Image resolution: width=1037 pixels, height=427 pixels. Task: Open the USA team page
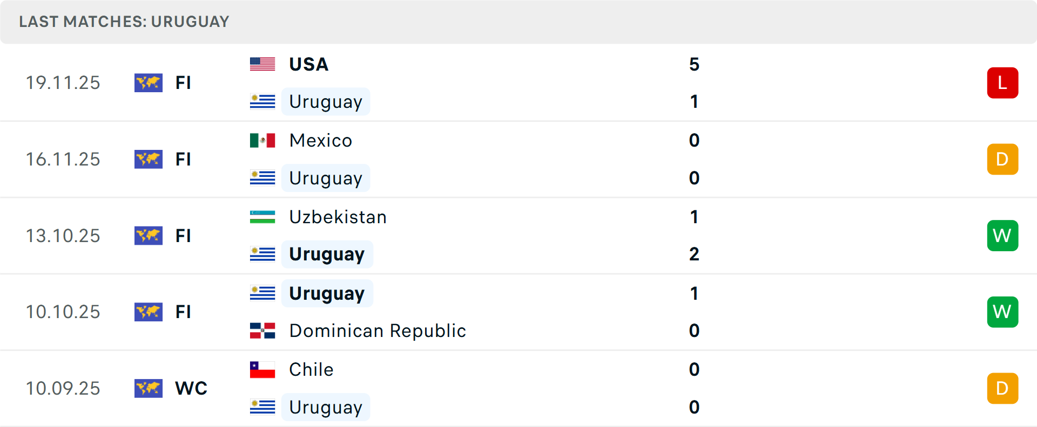308,64
